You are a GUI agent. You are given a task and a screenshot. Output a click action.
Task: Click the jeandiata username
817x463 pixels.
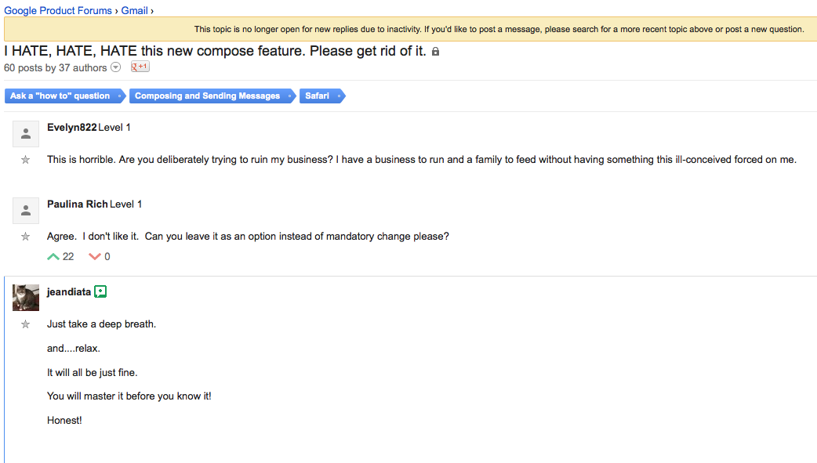(x=69, y=291)
